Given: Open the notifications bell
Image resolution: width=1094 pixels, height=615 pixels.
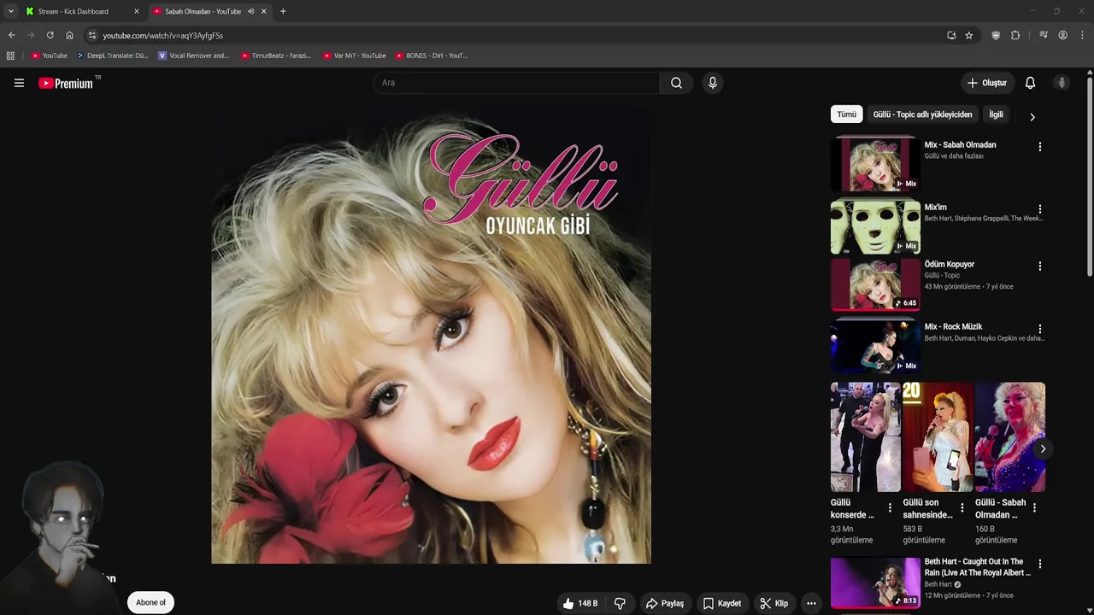Looking at the screenshot, I should pyautogui.click(x=1030, y=83).
